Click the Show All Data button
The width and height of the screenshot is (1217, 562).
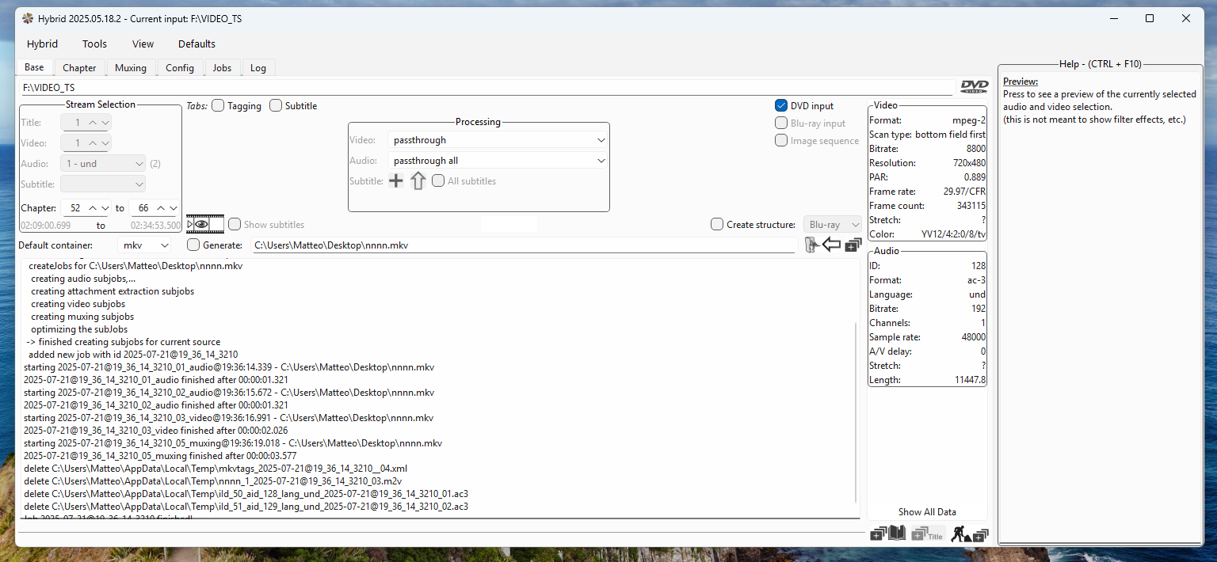pos(927,512)
